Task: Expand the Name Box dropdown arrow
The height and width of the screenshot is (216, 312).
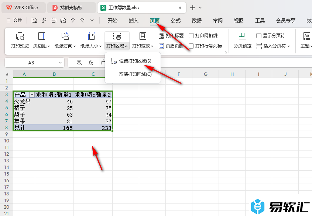Action: [60, 63]
